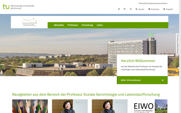Open the location map pin icon
The image size is (181, 113).
point(119,9)
